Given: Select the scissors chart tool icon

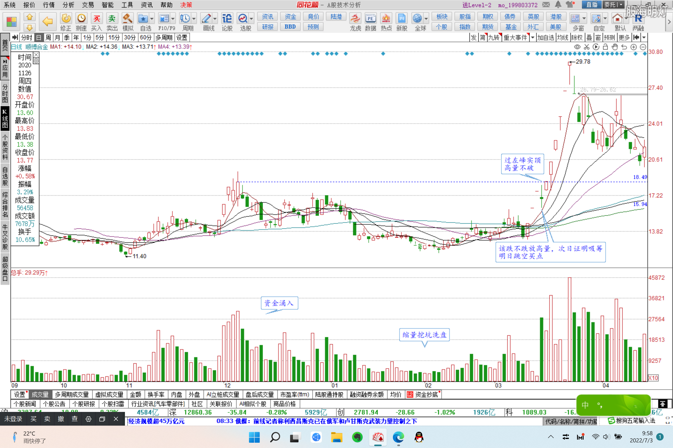Looking at the screenshot, I should pos(587,47).
